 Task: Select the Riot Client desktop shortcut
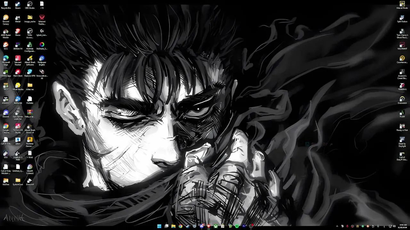(x=18, y=73)
